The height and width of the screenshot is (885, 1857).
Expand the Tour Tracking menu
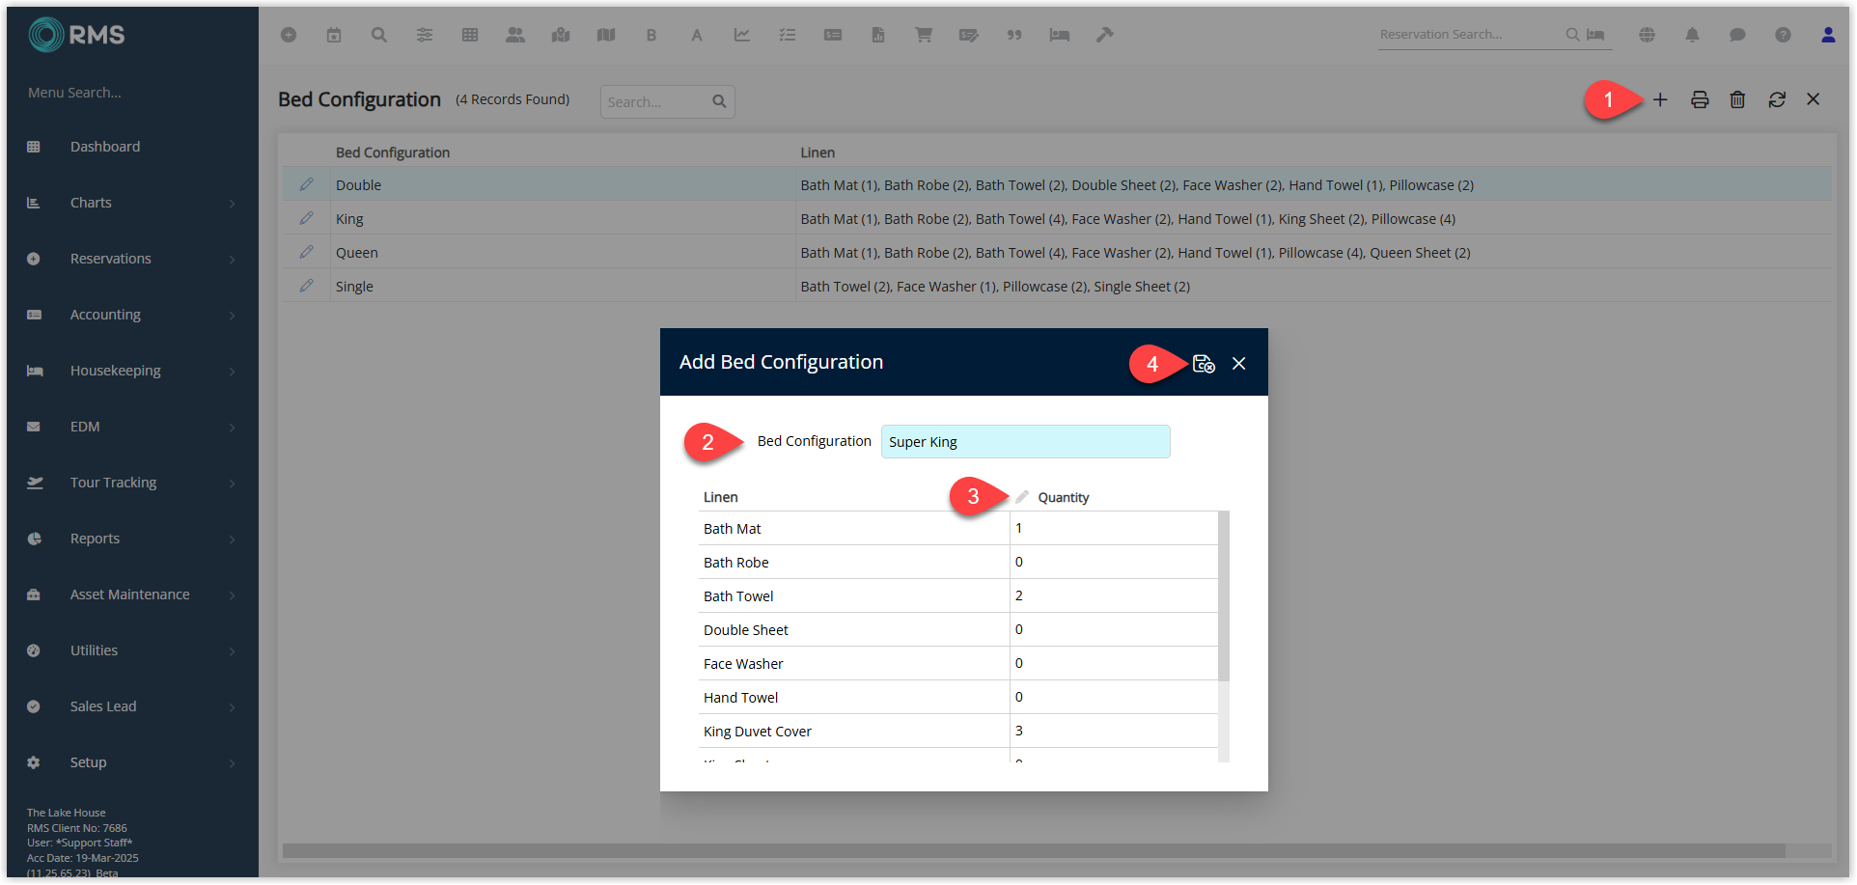pos(132,483)
